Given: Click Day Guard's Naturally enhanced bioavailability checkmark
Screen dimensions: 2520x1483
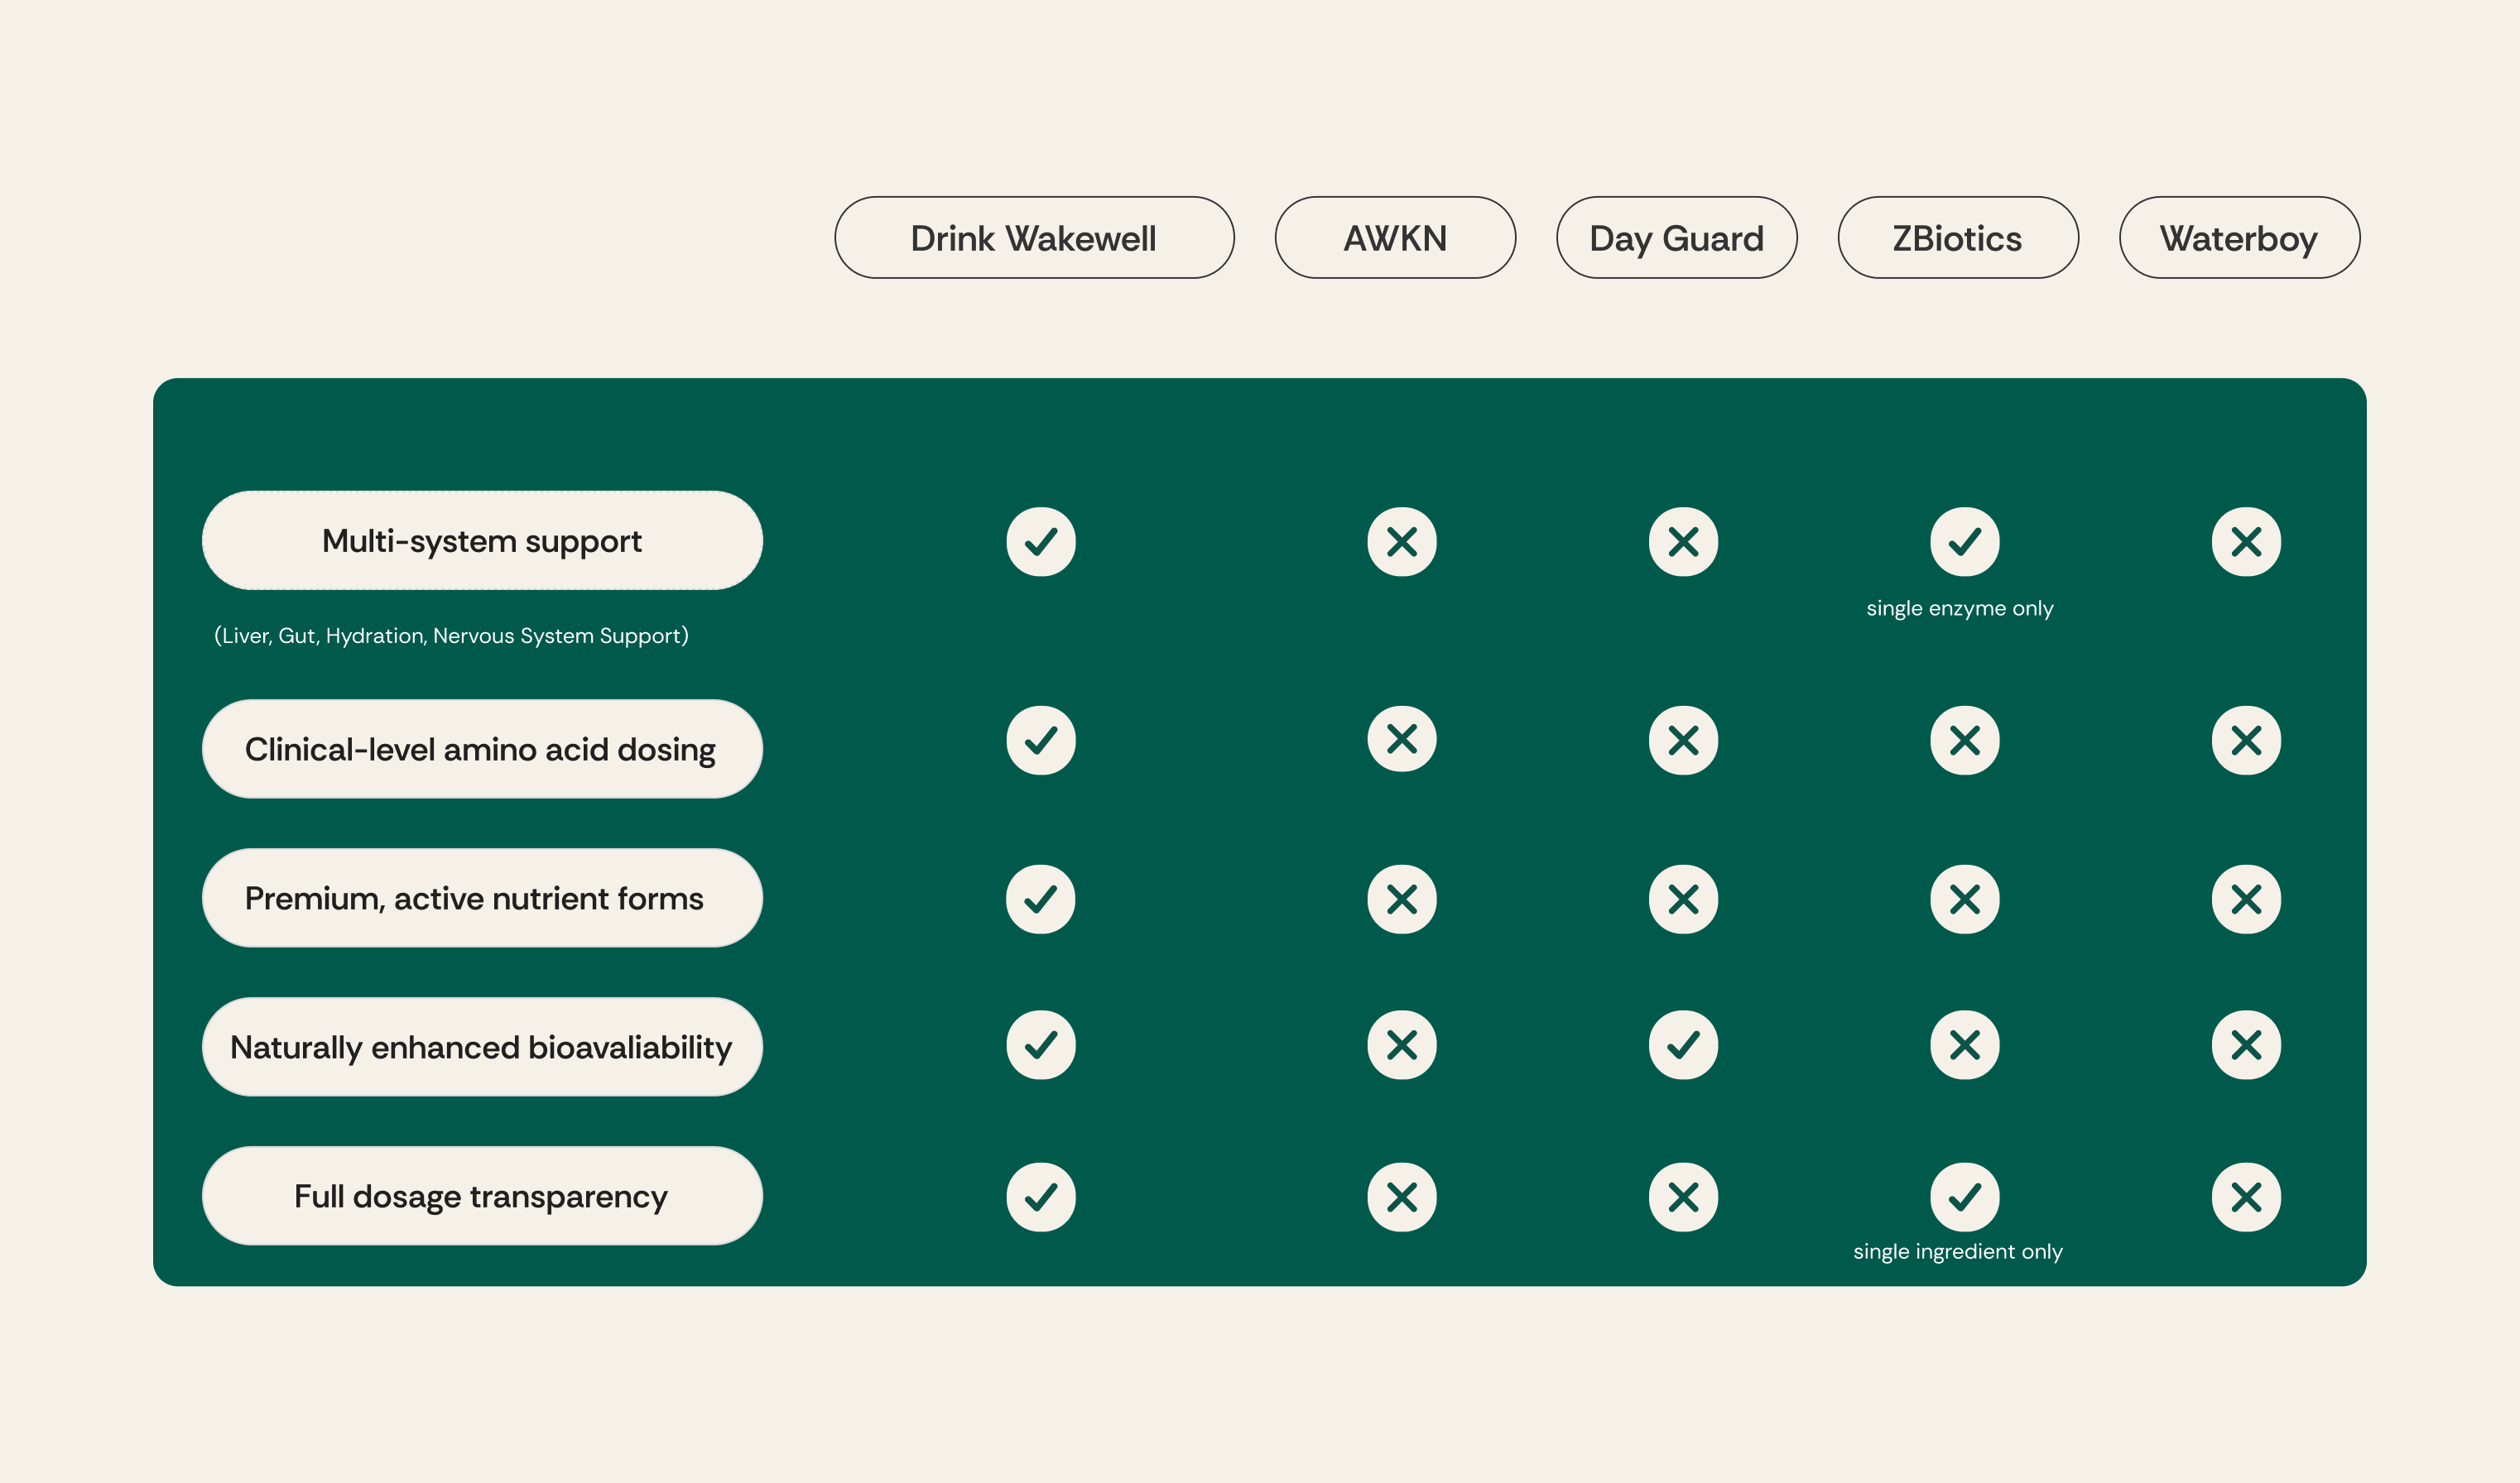Looking at the screenshot, I should (1683, 1045).
